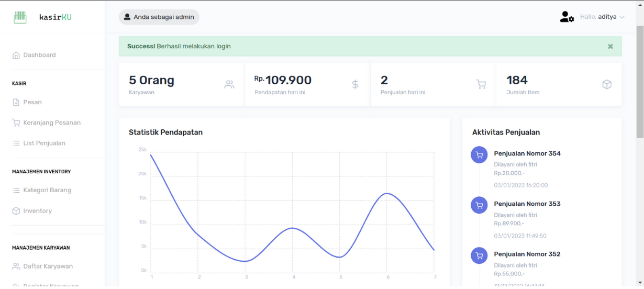
Task: Expand the Hallo, aditya user dropdown
Action: 602,17
